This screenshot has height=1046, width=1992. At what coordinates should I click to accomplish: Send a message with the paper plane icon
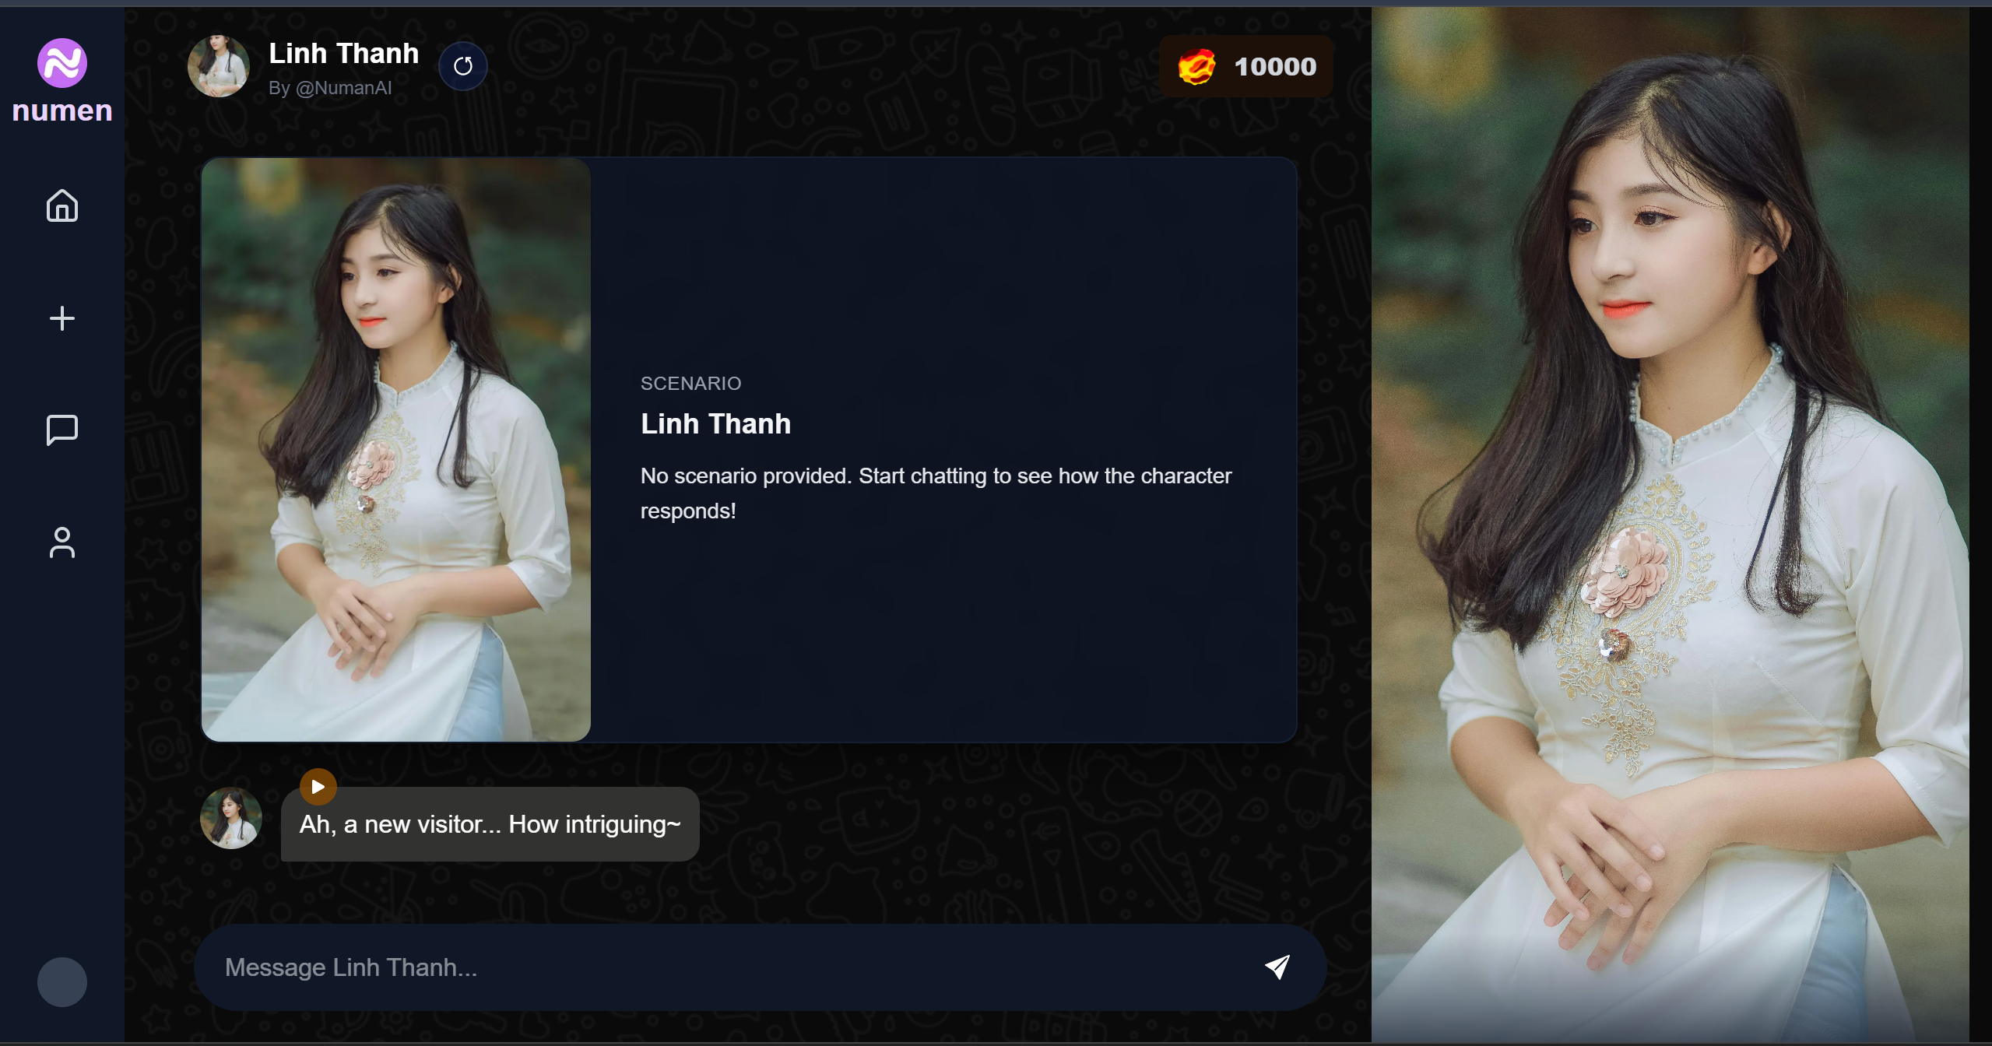[x=1277, y=966]
